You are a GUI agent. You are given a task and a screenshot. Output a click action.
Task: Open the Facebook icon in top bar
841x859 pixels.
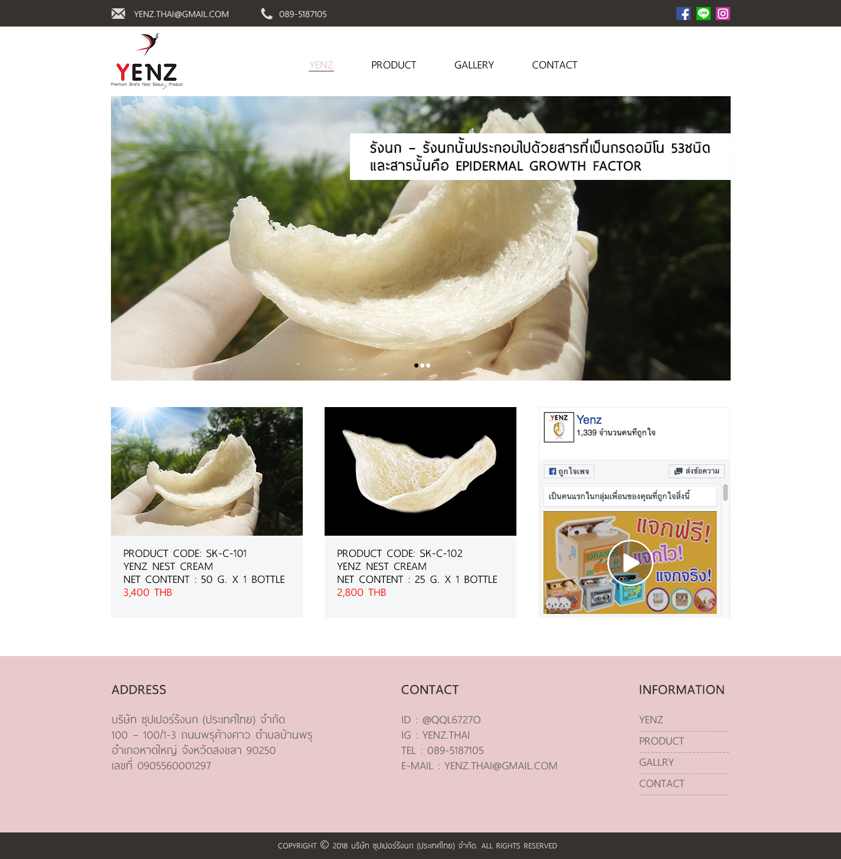click(x=683, y=14)
